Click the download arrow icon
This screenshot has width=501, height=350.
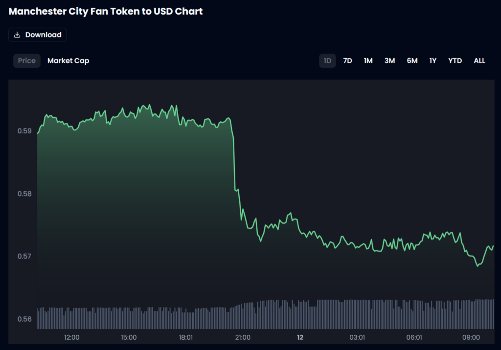coord(17,35)
